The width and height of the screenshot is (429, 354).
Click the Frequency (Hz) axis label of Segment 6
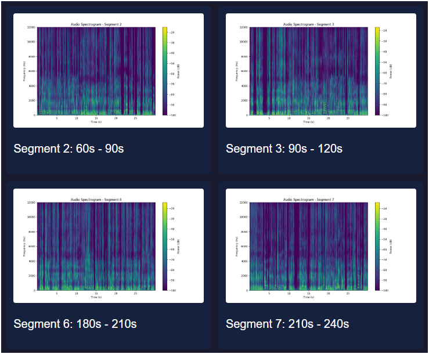pyautogui.click(x=24, y=246)
